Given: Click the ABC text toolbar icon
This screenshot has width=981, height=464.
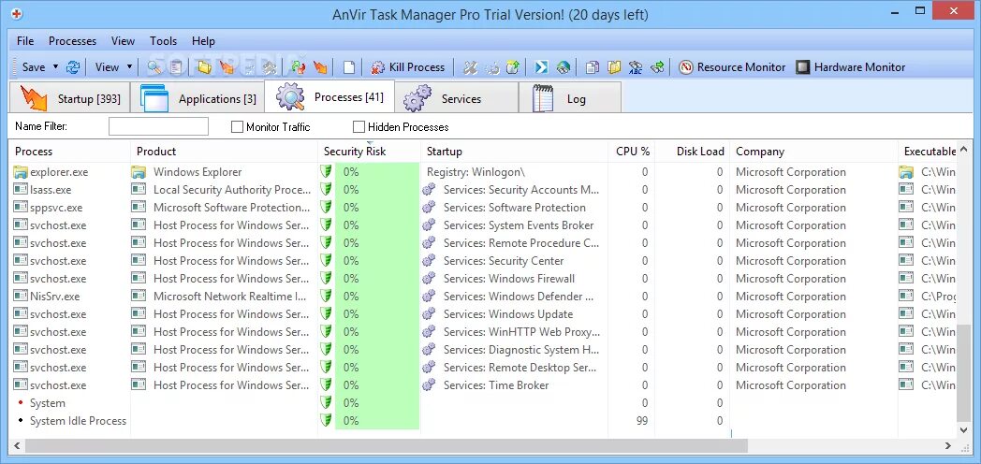Looking at the screenshot, I should 636,67.
